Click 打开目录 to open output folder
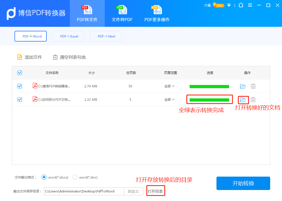Screen dimensions: 282x201 click(155, 191)
